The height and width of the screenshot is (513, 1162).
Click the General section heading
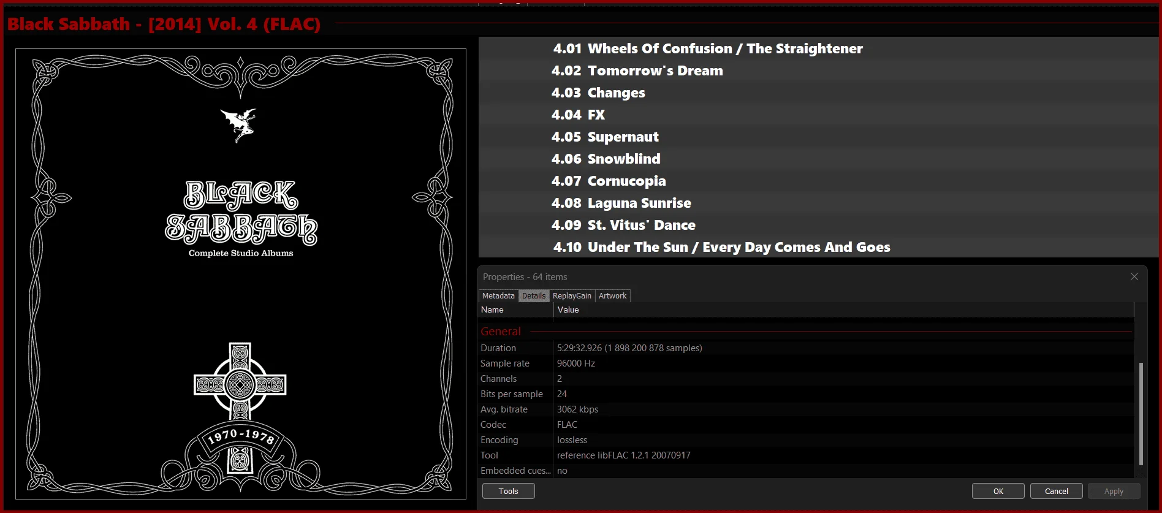[x=500, y=331]
